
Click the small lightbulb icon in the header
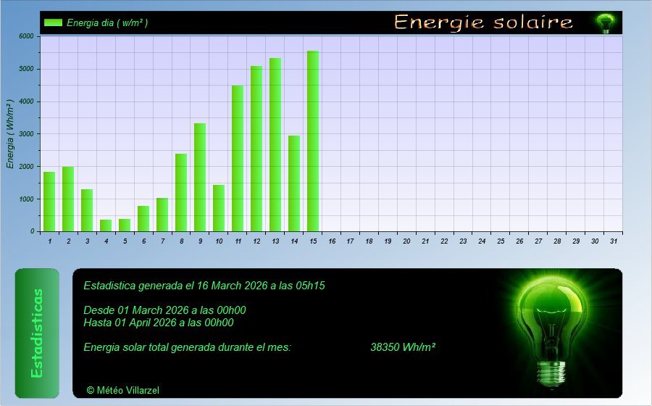[604, 23]
